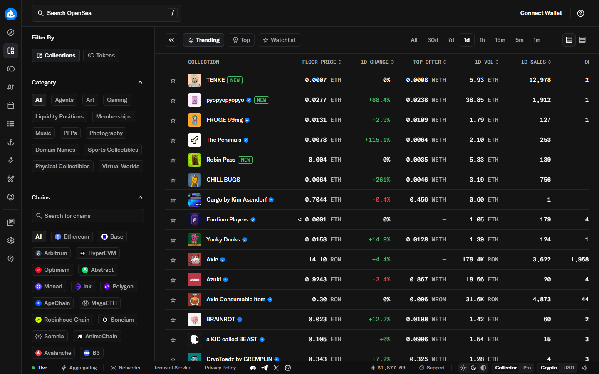Switch currency display to USD
This screenshot has width=599, height=374.
pyautogui.click(x=569, y=368)
